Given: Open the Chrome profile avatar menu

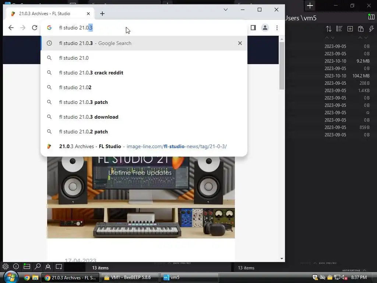Looking at the screenshot, I should pos(265,28).
